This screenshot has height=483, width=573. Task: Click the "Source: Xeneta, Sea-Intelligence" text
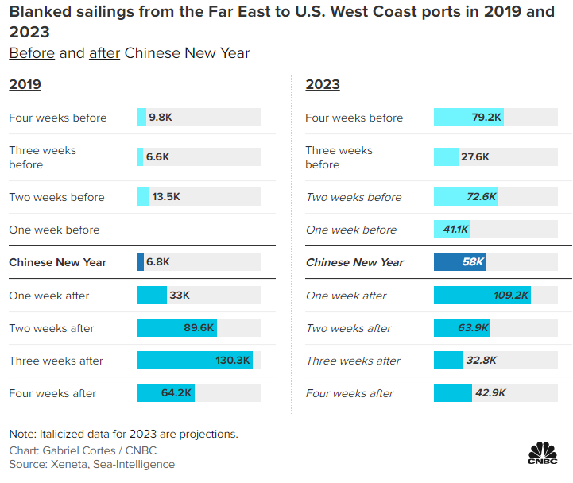click(x=91, y=464)
